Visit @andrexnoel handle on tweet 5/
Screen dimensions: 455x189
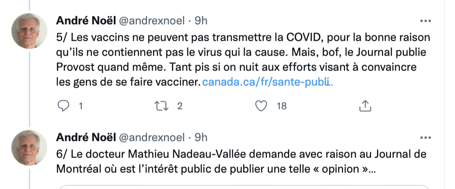tap(152, 21)
